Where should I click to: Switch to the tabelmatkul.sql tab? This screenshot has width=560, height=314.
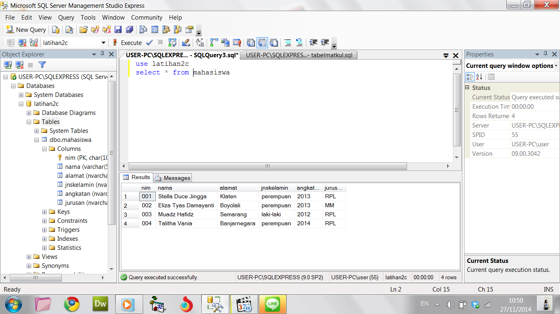pos(299,55)
